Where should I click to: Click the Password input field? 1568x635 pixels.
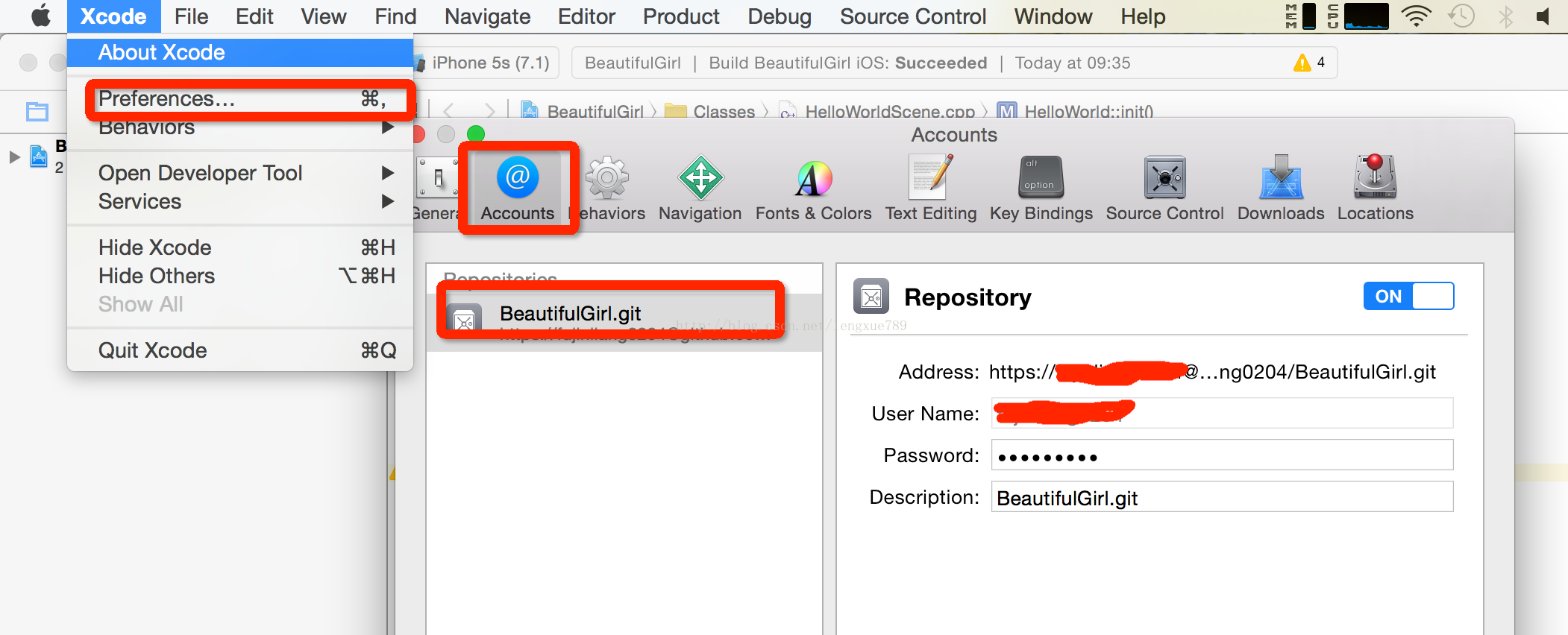coord(1222,455)
